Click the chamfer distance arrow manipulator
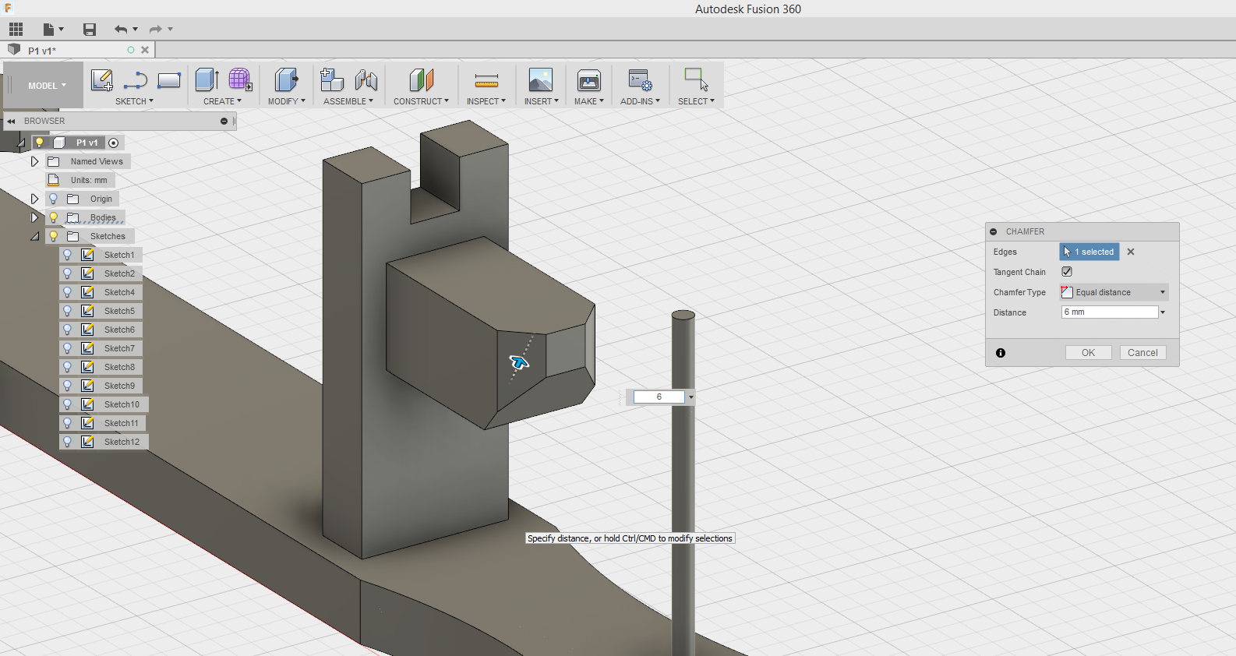1236x656 pixels. (x=519, y=362)
